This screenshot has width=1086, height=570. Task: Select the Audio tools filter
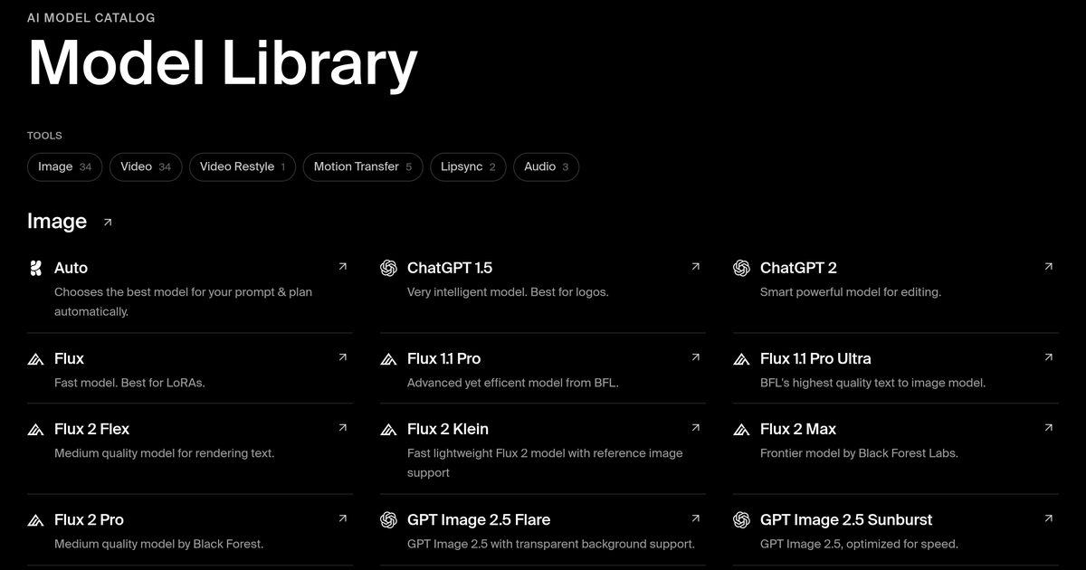point(546,166)
